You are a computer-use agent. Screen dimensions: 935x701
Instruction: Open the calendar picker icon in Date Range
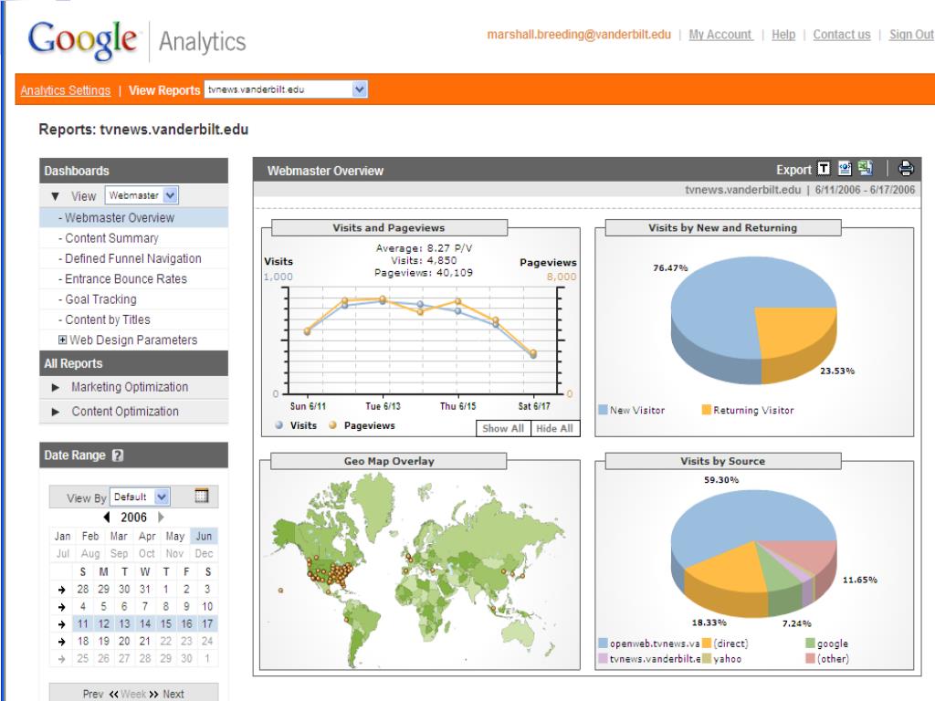click(x=202, y=496)
